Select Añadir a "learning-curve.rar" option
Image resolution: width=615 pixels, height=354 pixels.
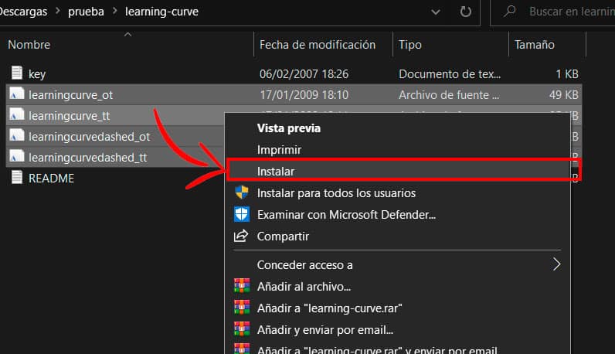click(x=330, y=308)
